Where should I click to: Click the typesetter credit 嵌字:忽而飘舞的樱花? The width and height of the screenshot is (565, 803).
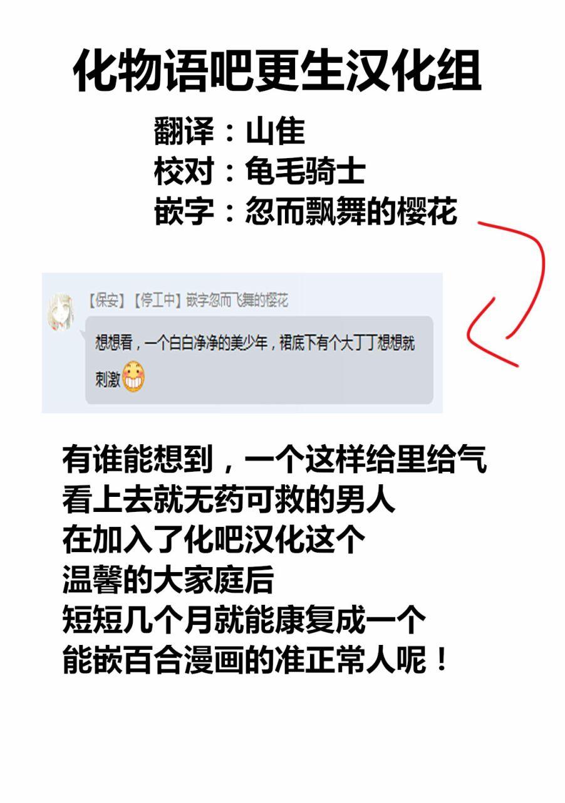coord(306,211)
